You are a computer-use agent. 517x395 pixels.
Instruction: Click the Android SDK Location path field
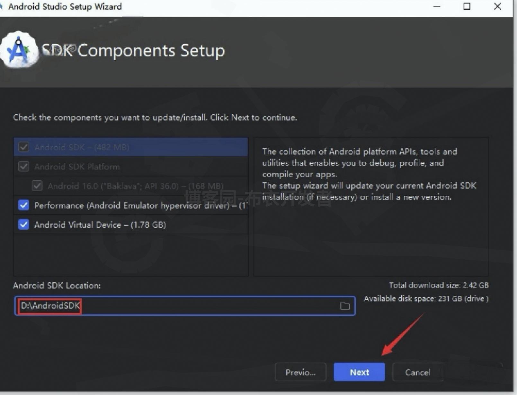click(x=185, y=306)
